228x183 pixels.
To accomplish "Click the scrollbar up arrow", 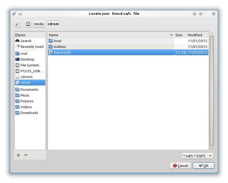I will pos(212,34).
